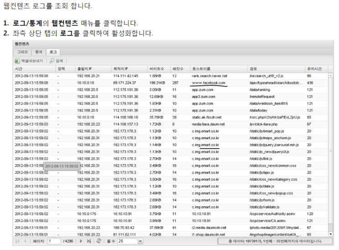Screen dimensions: 339x250
Task: Click byte count 196.31KB cell
Action: click(x=157, y=83)
